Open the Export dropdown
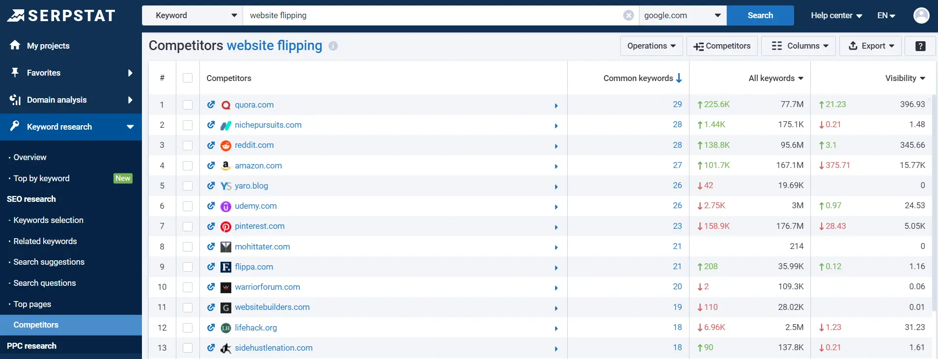 (871, 46)
